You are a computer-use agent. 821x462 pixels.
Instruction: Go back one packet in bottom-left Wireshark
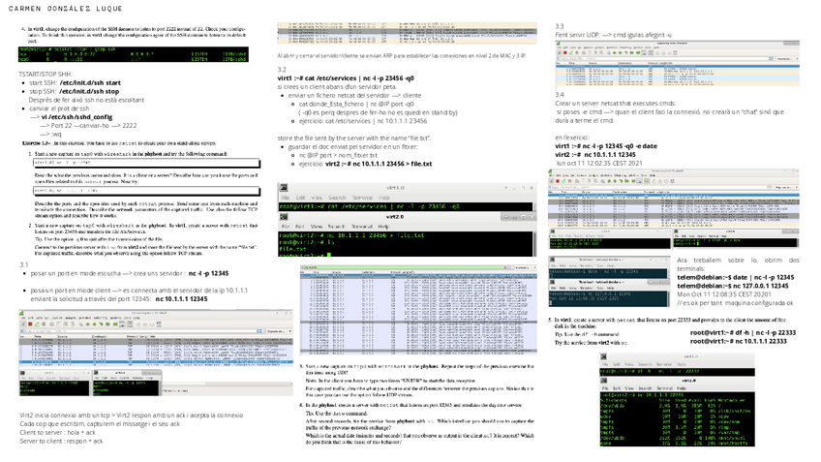87,324
